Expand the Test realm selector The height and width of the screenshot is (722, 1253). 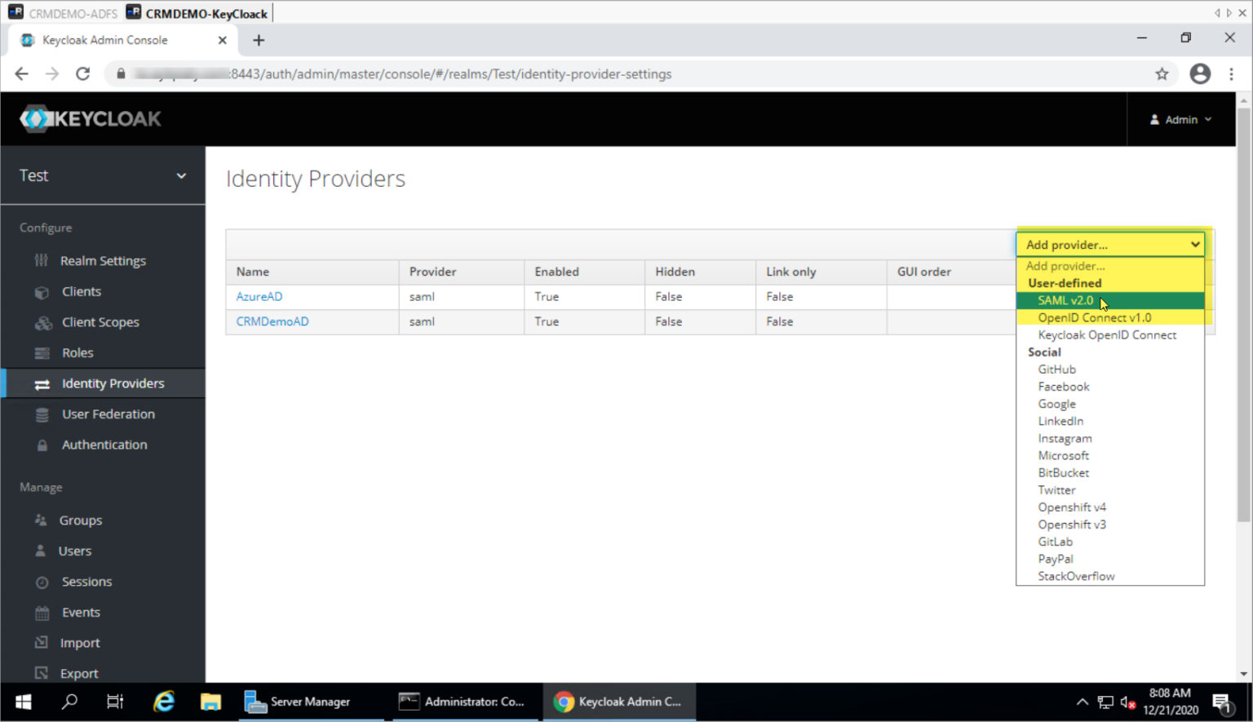(x=102, y=175)
